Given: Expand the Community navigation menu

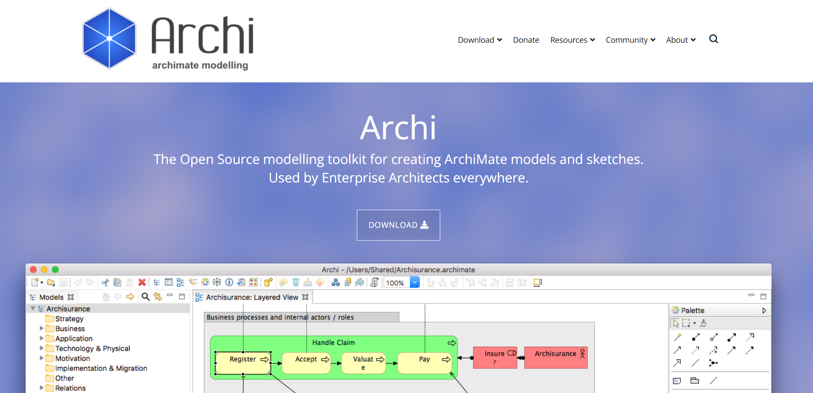Looking at the screenshot, I should 631,40.
